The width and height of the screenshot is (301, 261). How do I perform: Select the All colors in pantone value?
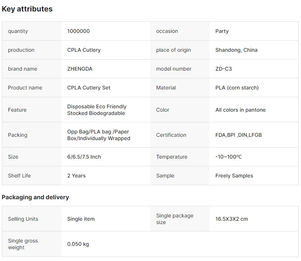pyautogui.click(x=240, y=110)
